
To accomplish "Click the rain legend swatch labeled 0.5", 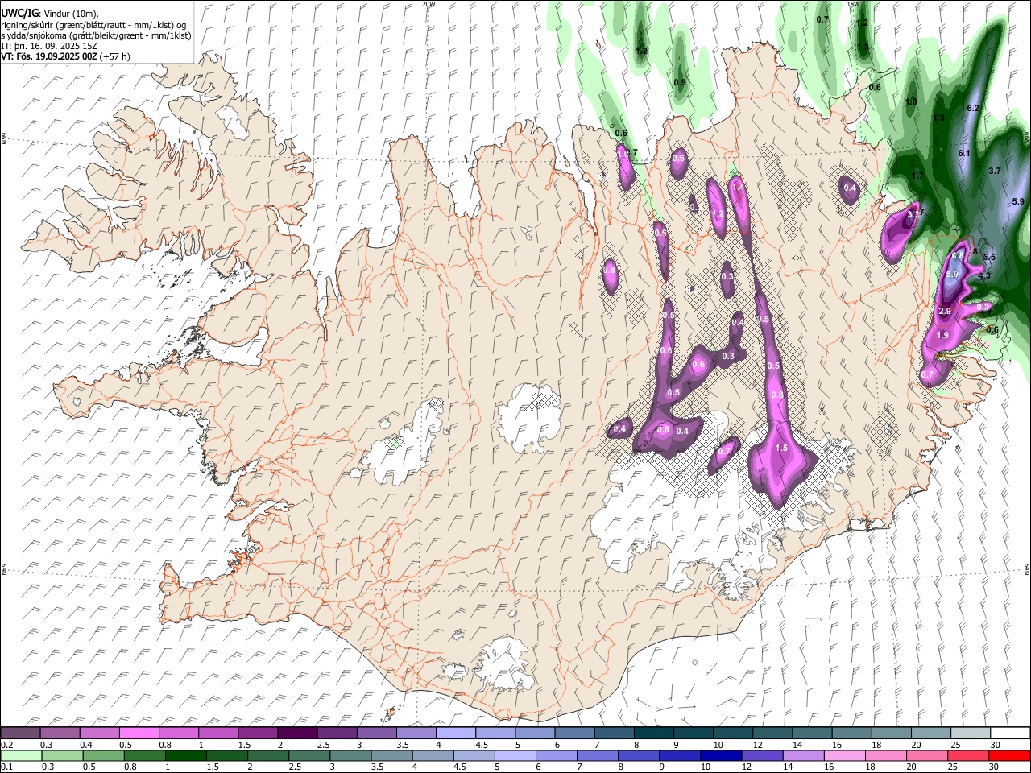I will [103, 756].
